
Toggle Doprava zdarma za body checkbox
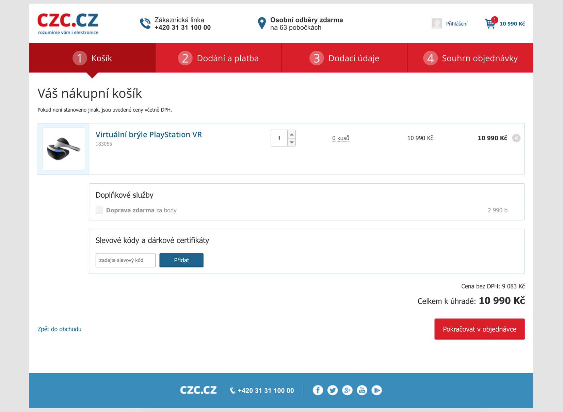pyautogui.click(x=99, y=210)
